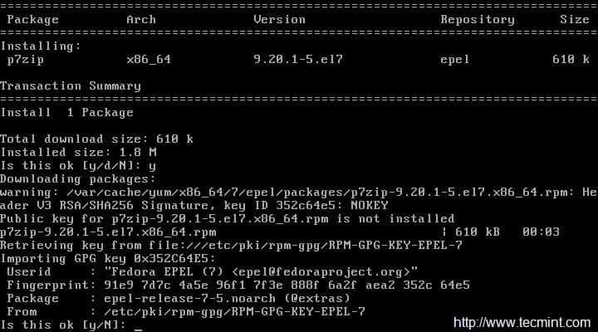Click the Total download size line

[x=97, y=139]
